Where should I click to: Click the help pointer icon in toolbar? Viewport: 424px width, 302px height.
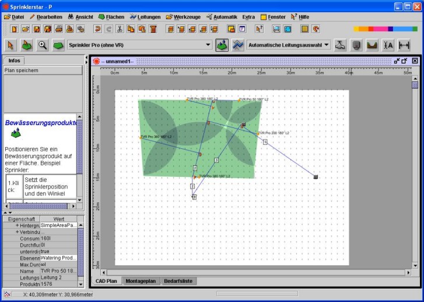pos(259,29)
